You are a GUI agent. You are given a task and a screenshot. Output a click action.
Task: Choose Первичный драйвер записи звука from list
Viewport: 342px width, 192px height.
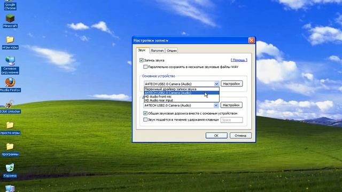[182, 89]
